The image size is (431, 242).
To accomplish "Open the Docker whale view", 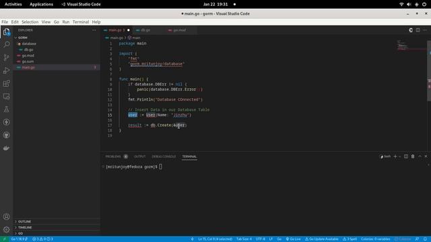I will [6, 148].
